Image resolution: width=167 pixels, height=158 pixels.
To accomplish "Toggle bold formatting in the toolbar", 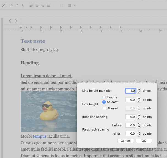I will click(12, 5).
